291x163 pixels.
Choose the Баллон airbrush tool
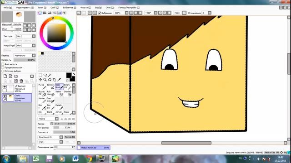point(50,86)
